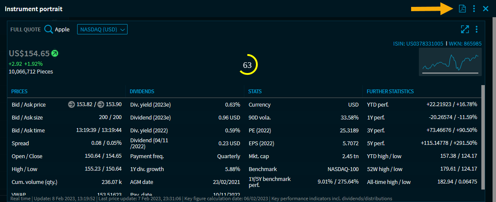Click the ISIN US0378331005 link
This screenshot has width=496, height=202.
(x=418, y=44)
